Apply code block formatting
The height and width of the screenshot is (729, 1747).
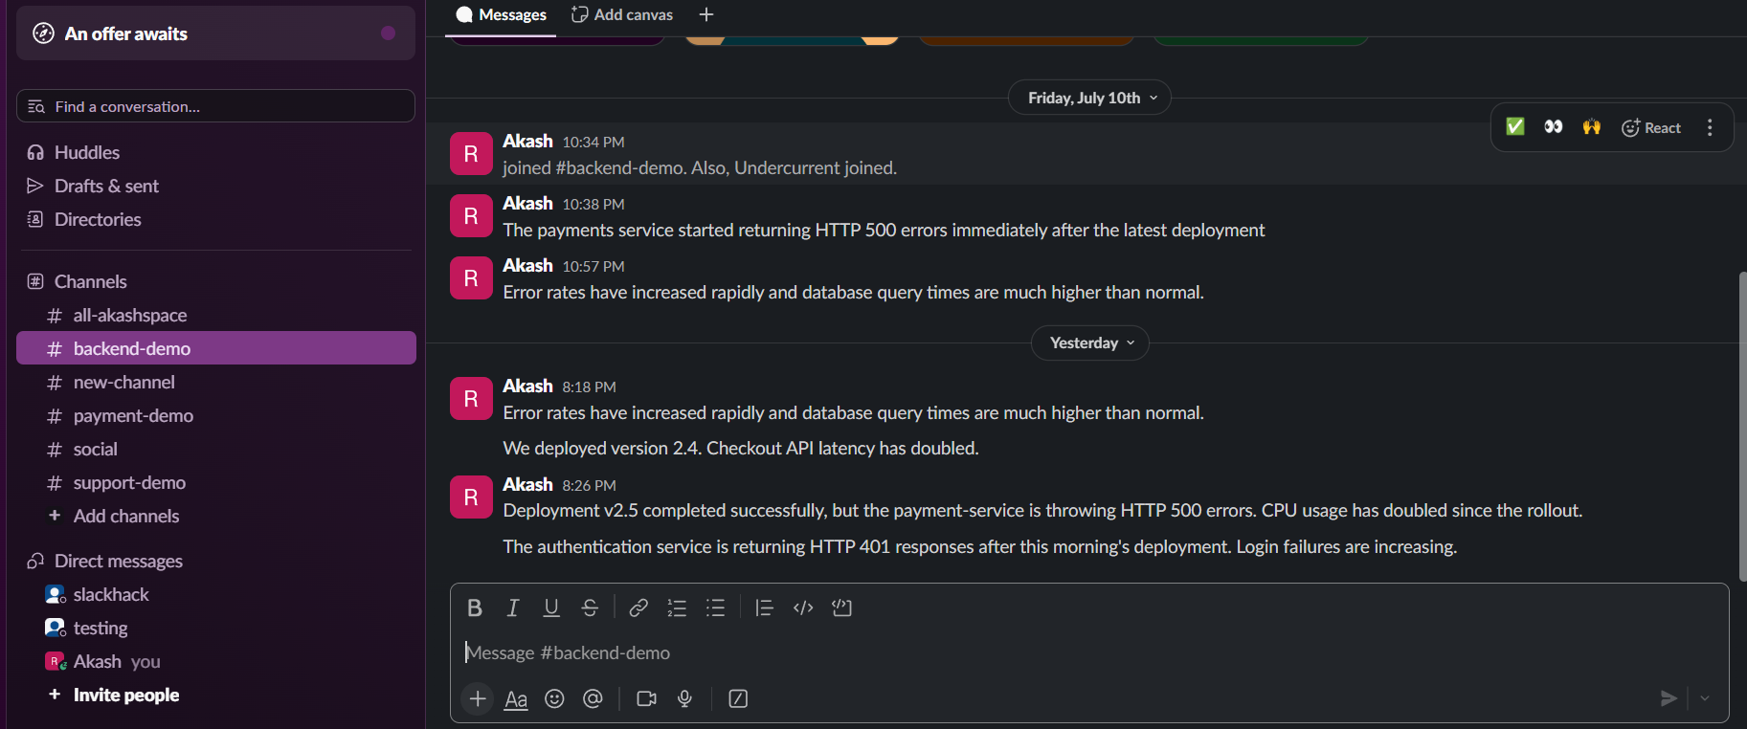pyautogui.click(x=841, y=607)
